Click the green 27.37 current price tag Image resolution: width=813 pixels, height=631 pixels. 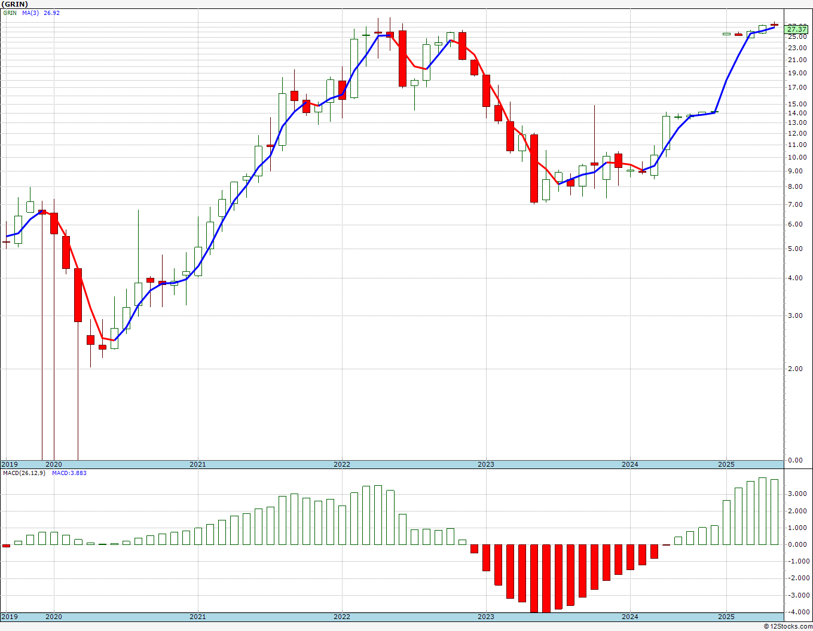797,29
